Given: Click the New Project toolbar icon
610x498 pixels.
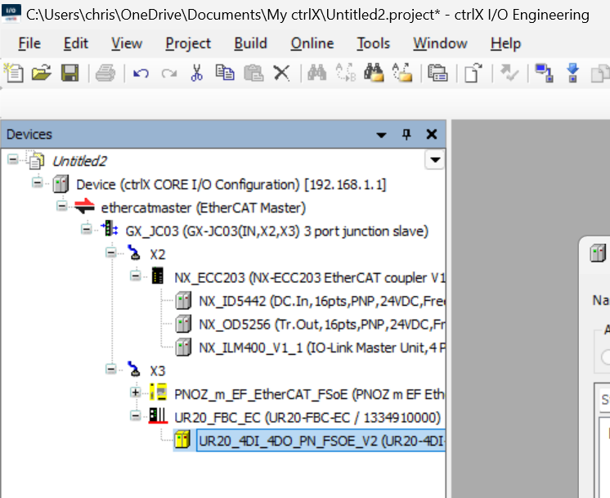Looking at the screenshot, I should 14,73.
